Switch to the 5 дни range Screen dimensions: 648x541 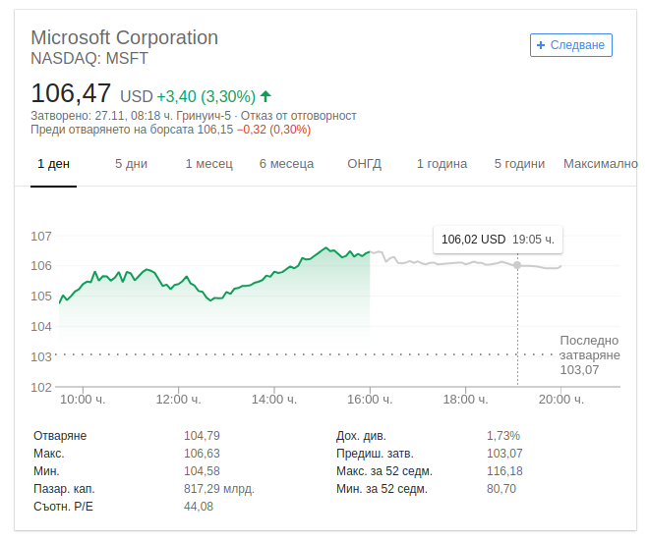coord(131,164)
